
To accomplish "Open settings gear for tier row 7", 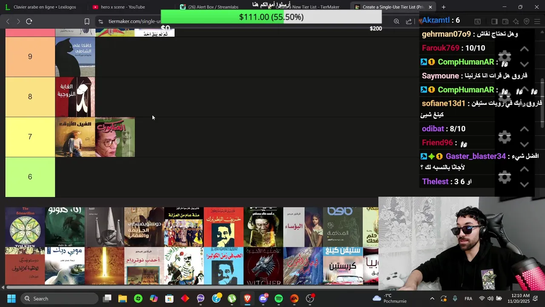I will [x=505, y=137].
